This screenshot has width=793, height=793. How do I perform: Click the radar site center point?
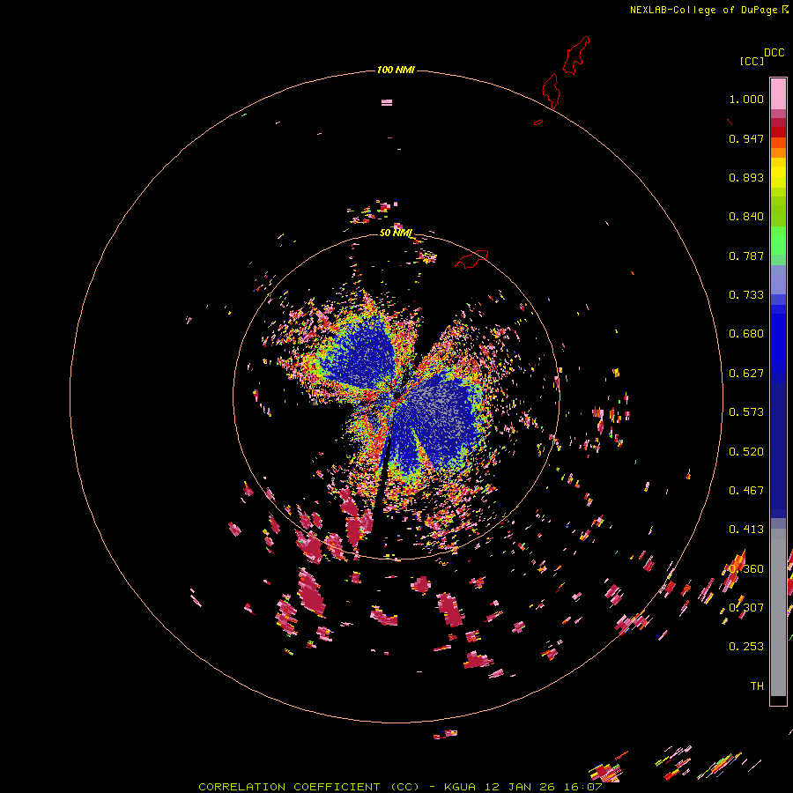[397, 395]
